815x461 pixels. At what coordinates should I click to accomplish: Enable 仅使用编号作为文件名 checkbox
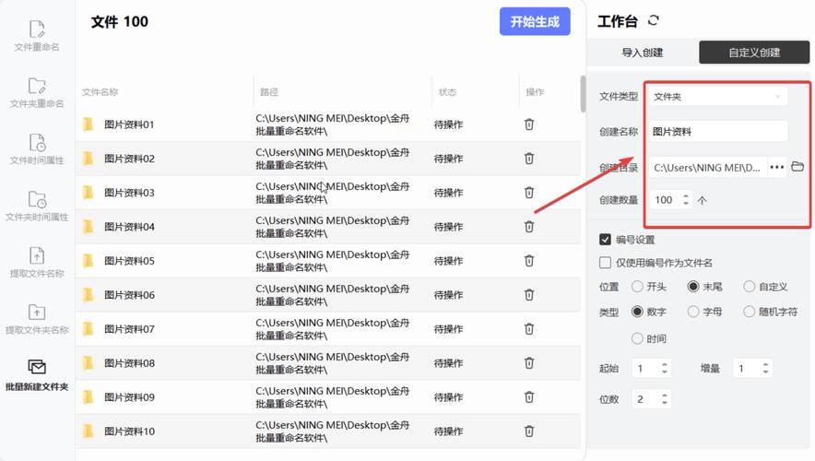605,263
